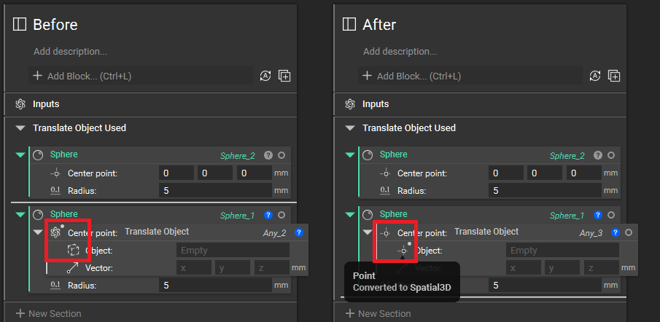Collapse Translate Object Used section in Before

(x=20, y=127)
